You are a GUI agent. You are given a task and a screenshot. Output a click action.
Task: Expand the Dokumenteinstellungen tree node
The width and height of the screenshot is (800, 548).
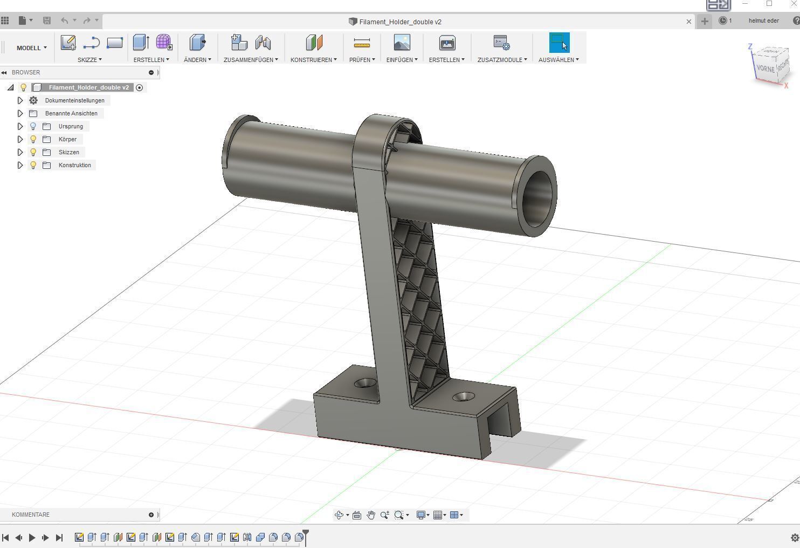point(20,100)
